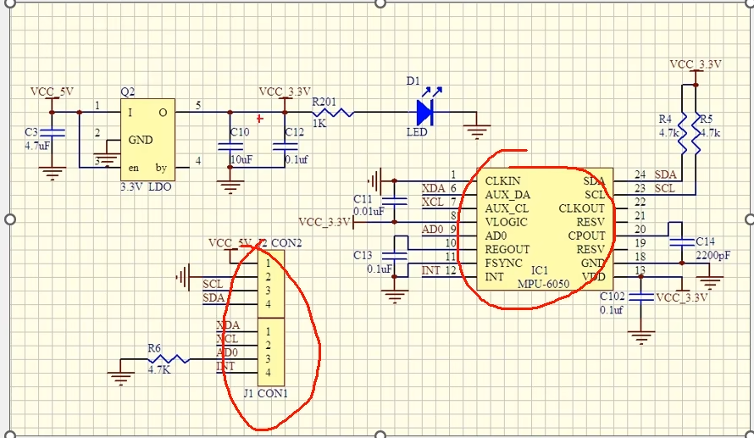Grab the left-middle image sizing handle
Viewport: 754px width, 438px height.
point(10,219)
